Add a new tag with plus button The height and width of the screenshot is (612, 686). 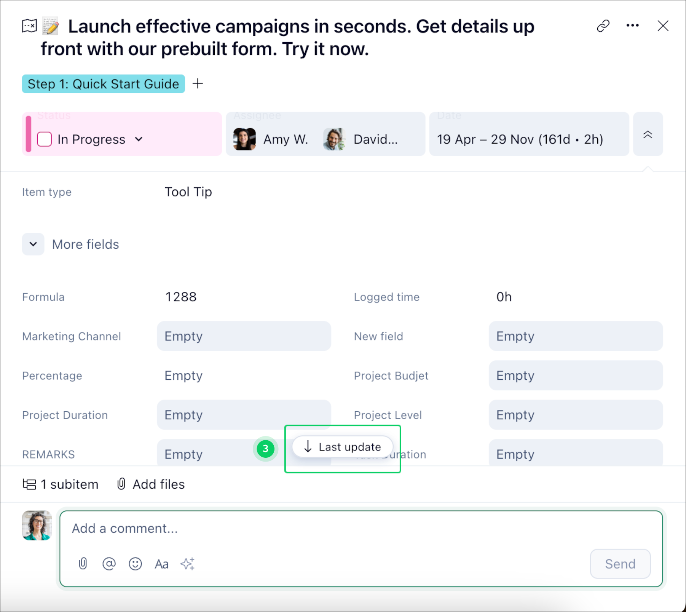click(198, 83)
